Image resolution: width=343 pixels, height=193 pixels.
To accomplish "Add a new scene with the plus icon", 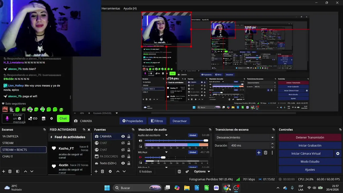I will [x=3, y=171].
